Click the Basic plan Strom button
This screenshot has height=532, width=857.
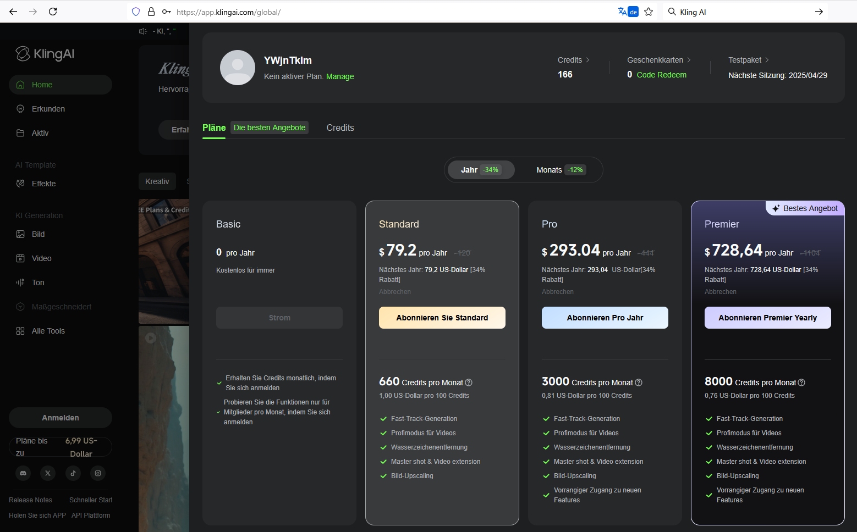click(279, 318)
